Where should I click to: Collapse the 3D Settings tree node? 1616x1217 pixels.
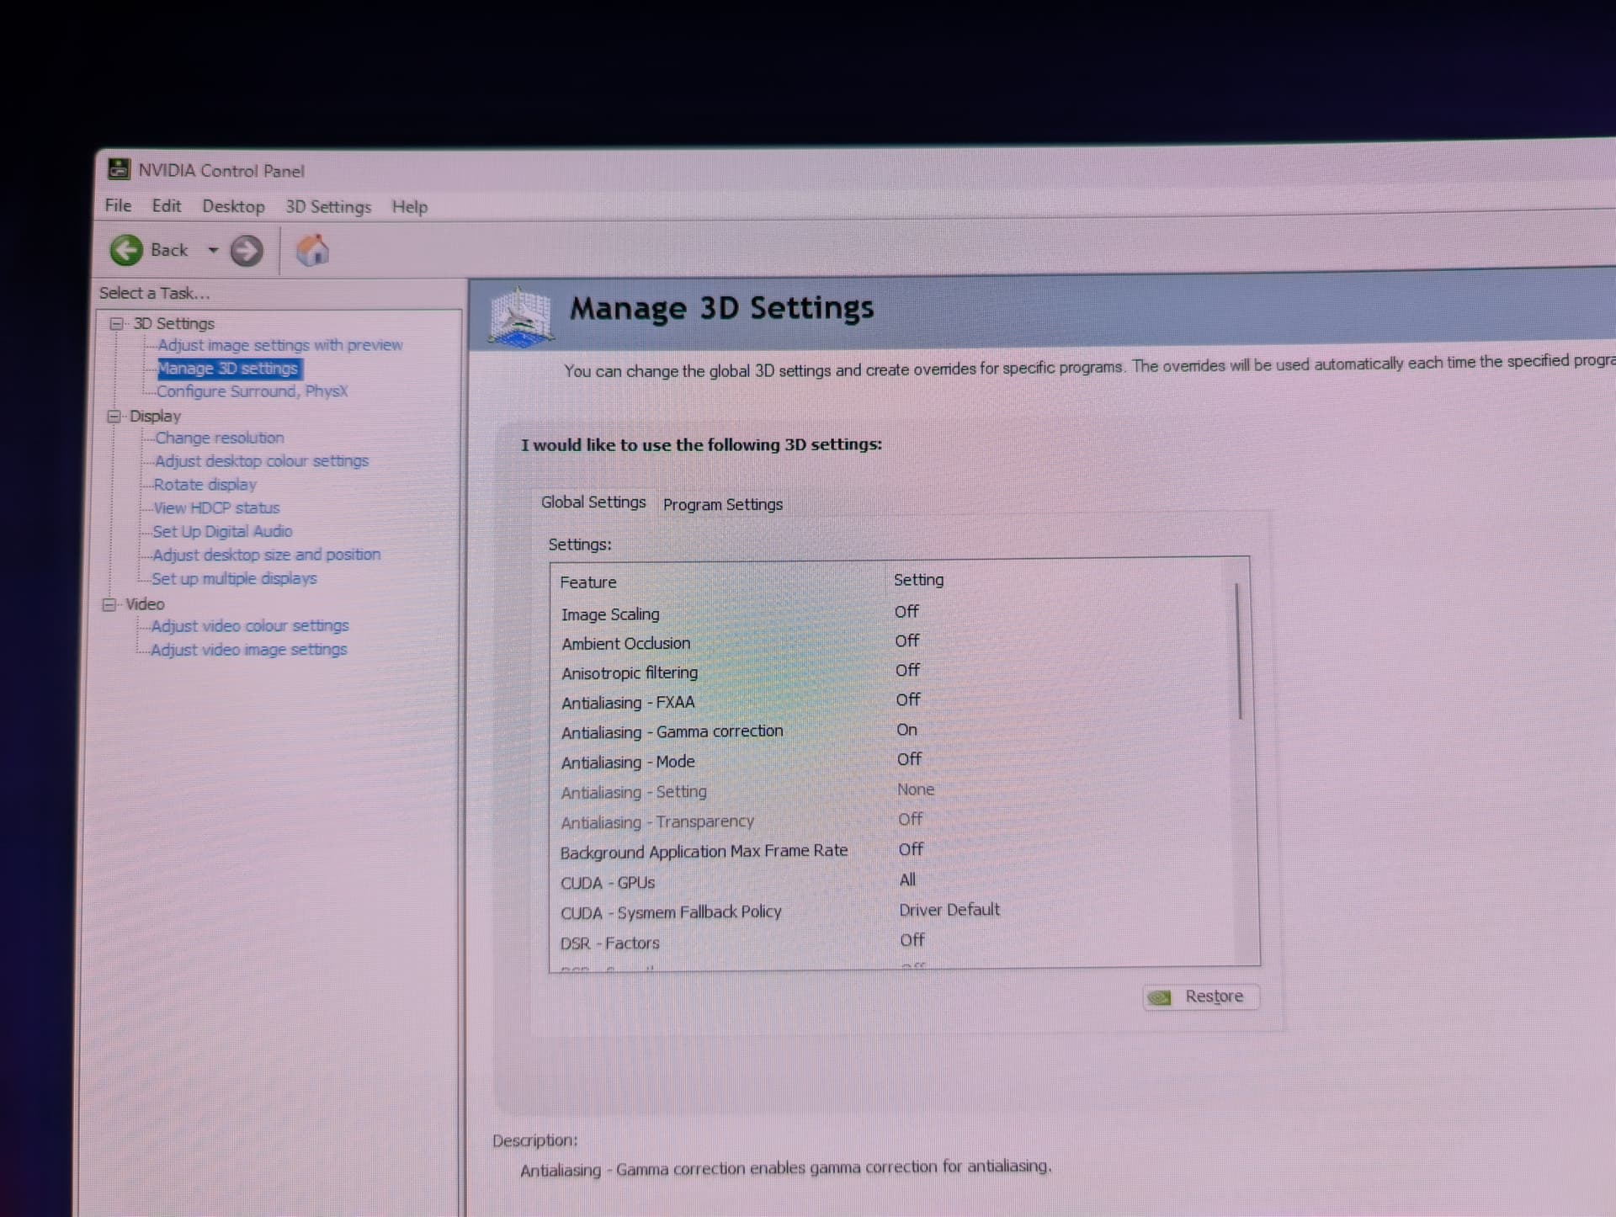click(x=116, y=323)
